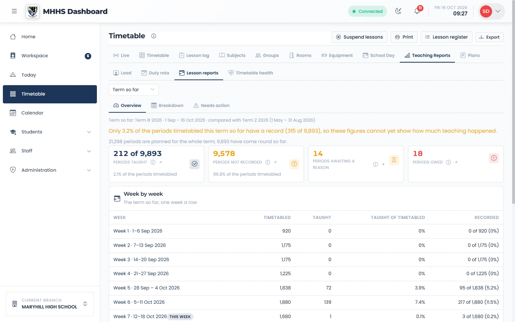Click the Periods Awaiting hourglass icon
Viewport: 515px width, 322px height.
pyautogui.click(x=394, y=160)
